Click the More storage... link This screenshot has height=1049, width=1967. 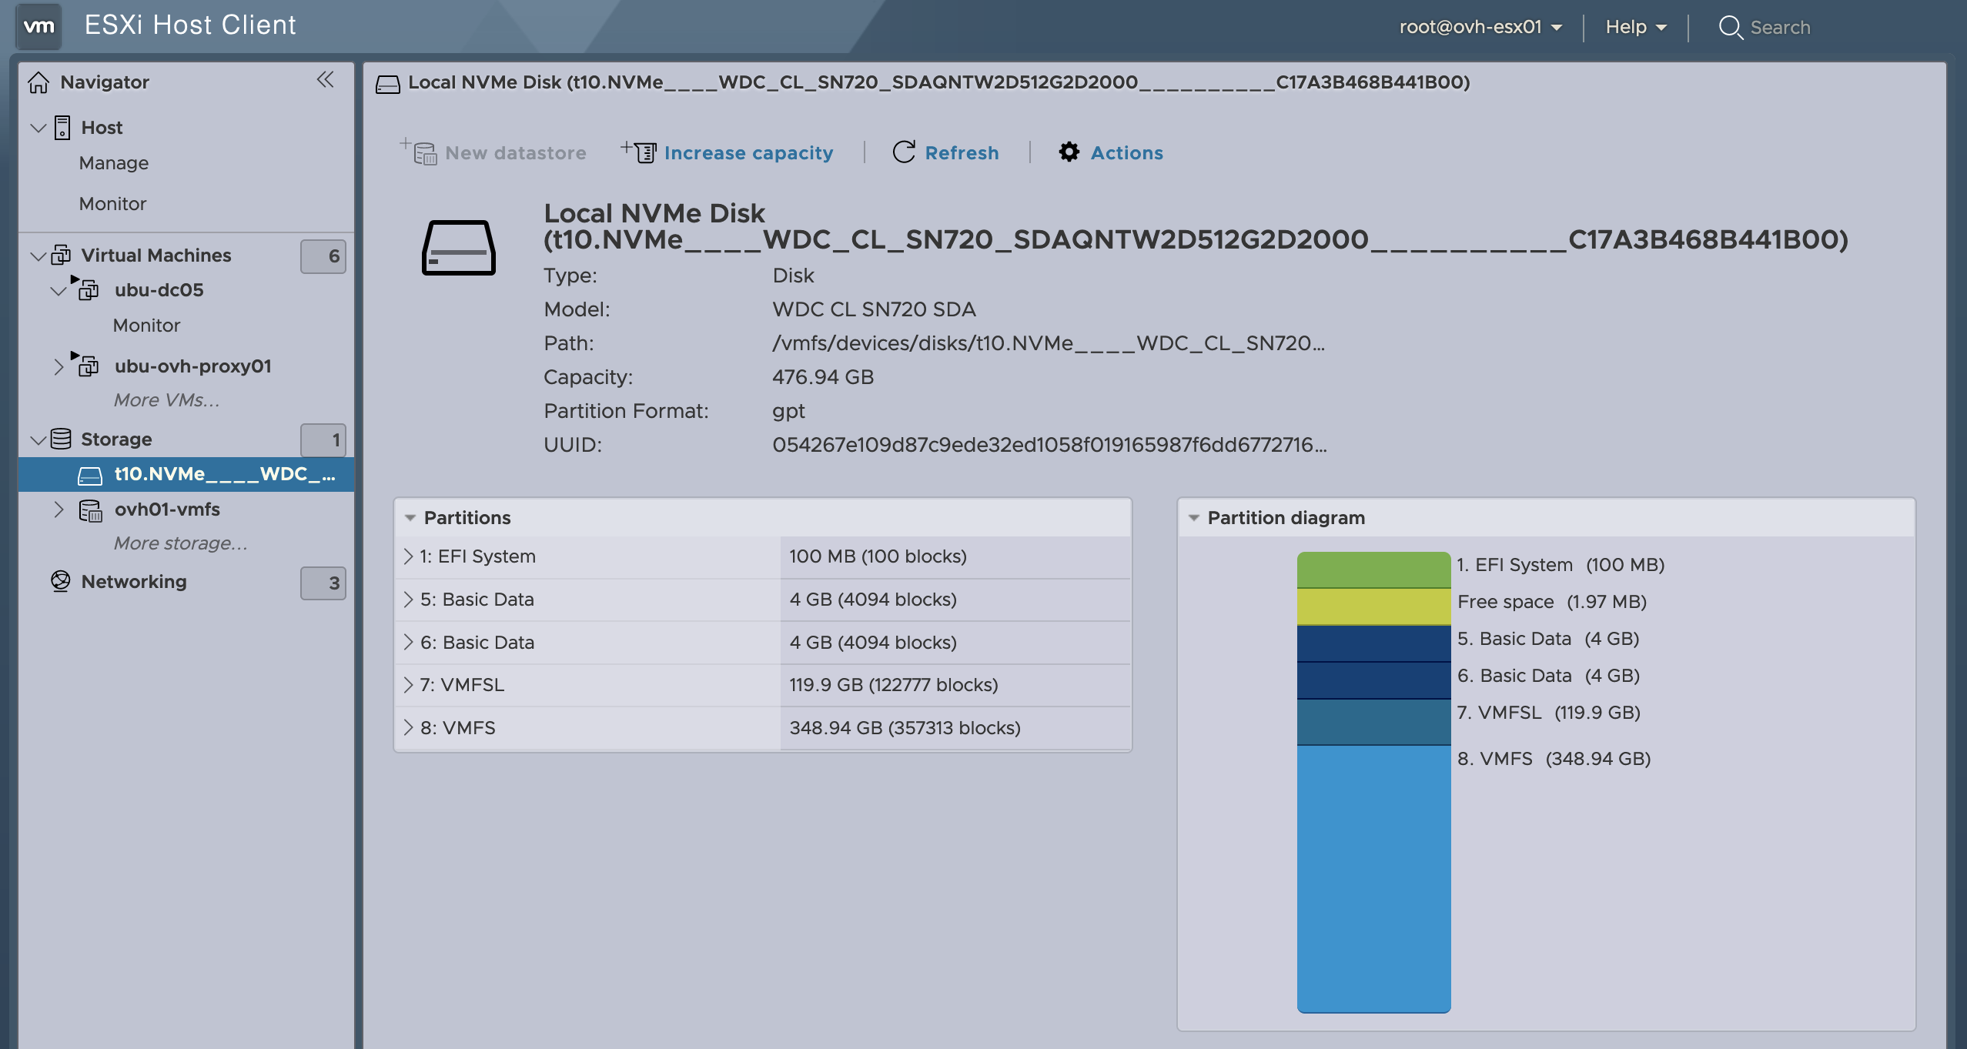pyautogui.click(x=180, y=543)
